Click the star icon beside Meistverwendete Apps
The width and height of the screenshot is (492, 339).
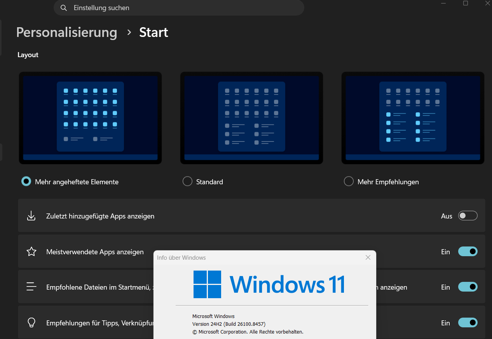click(31, 252)
